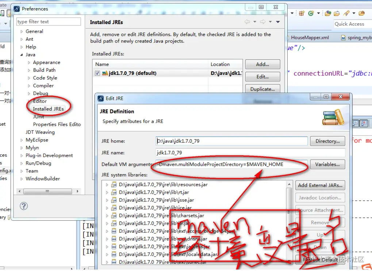Click the back arrow in Preferences header
The height and width of the screenshot is (271, 372).
(247, 22)
